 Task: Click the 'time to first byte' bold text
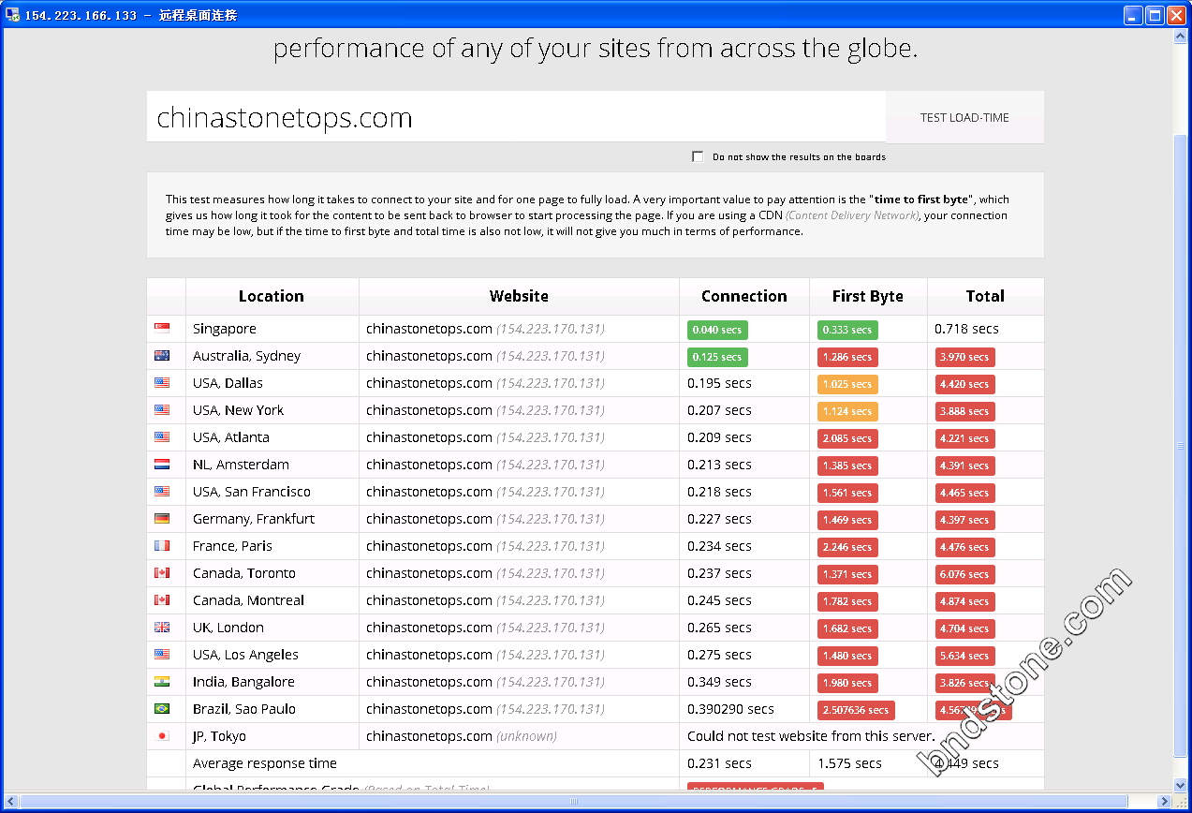pos(922,200)
